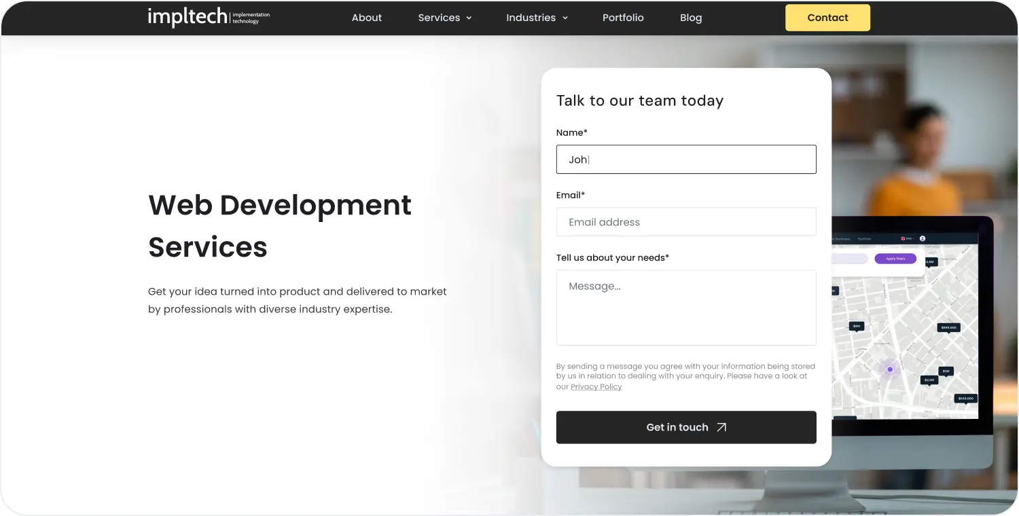Image resolution: width=1019 pixels, height=516 pixels.
Task: Focus the Name input field
Action: pos(685,160)
